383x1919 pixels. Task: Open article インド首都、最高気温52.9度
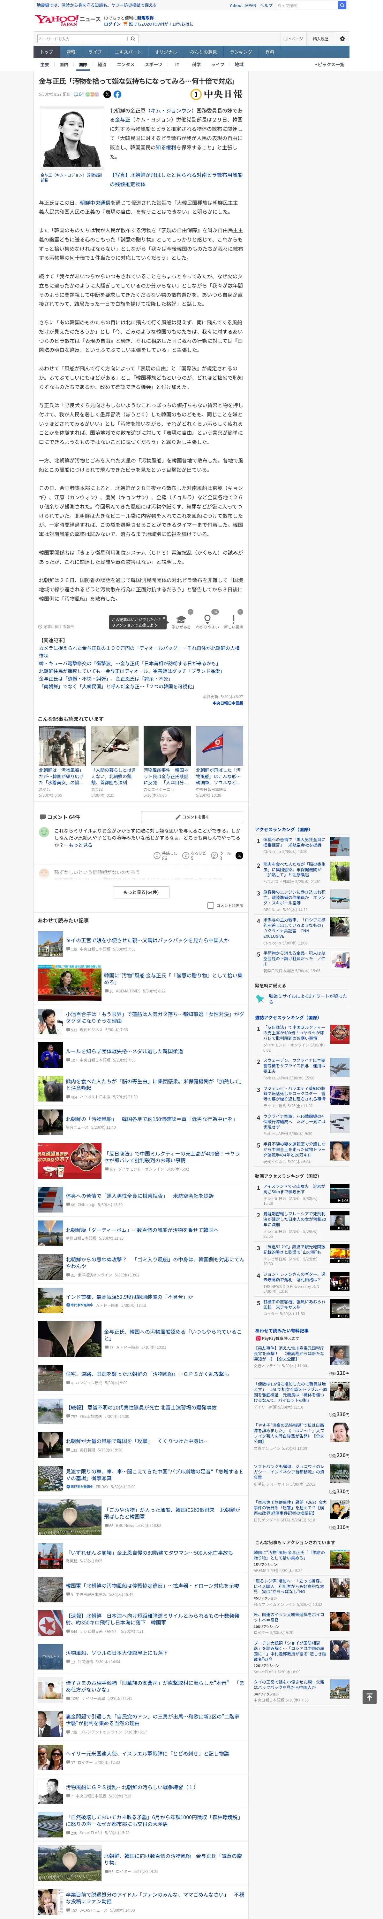click(129, 1297)
